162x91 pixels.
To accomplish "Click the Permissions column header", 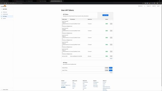I will (x=73, y=19).
